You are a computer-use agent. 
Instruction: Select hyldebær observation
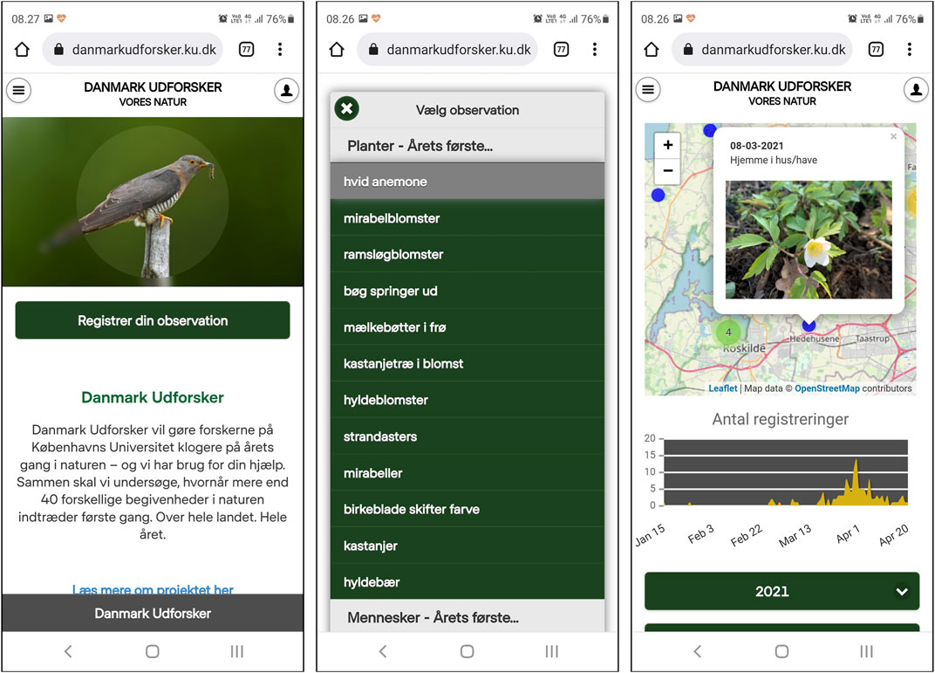(x=467, y=581)
